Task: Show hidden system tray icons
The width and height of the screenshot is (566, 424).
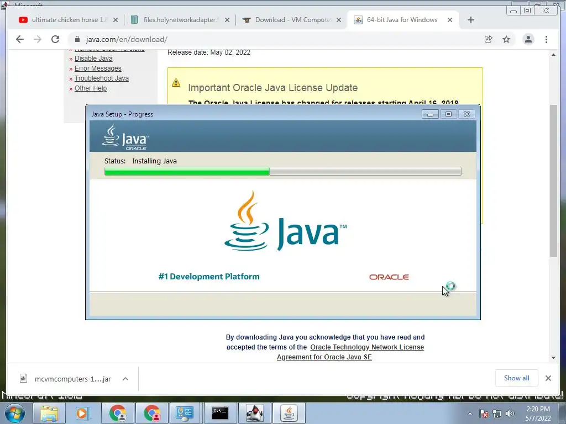Action: point(470,414)
